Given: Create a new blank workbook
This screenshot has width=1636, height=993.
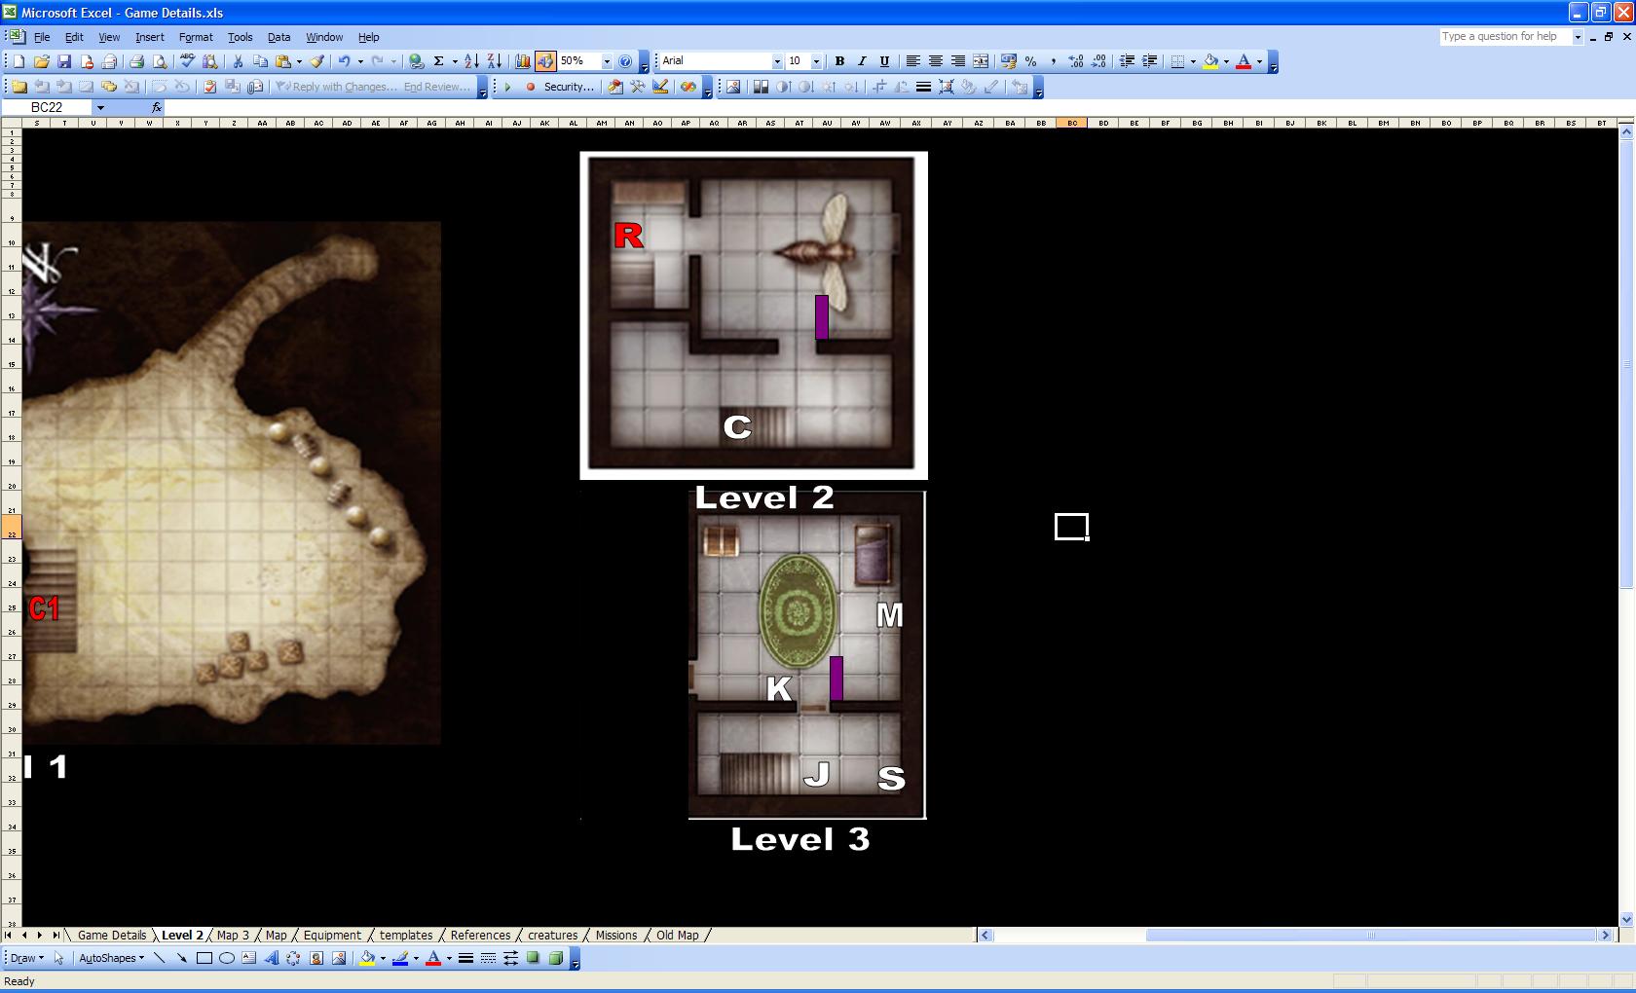Looking at the screenshot, I should click(19, 61).
